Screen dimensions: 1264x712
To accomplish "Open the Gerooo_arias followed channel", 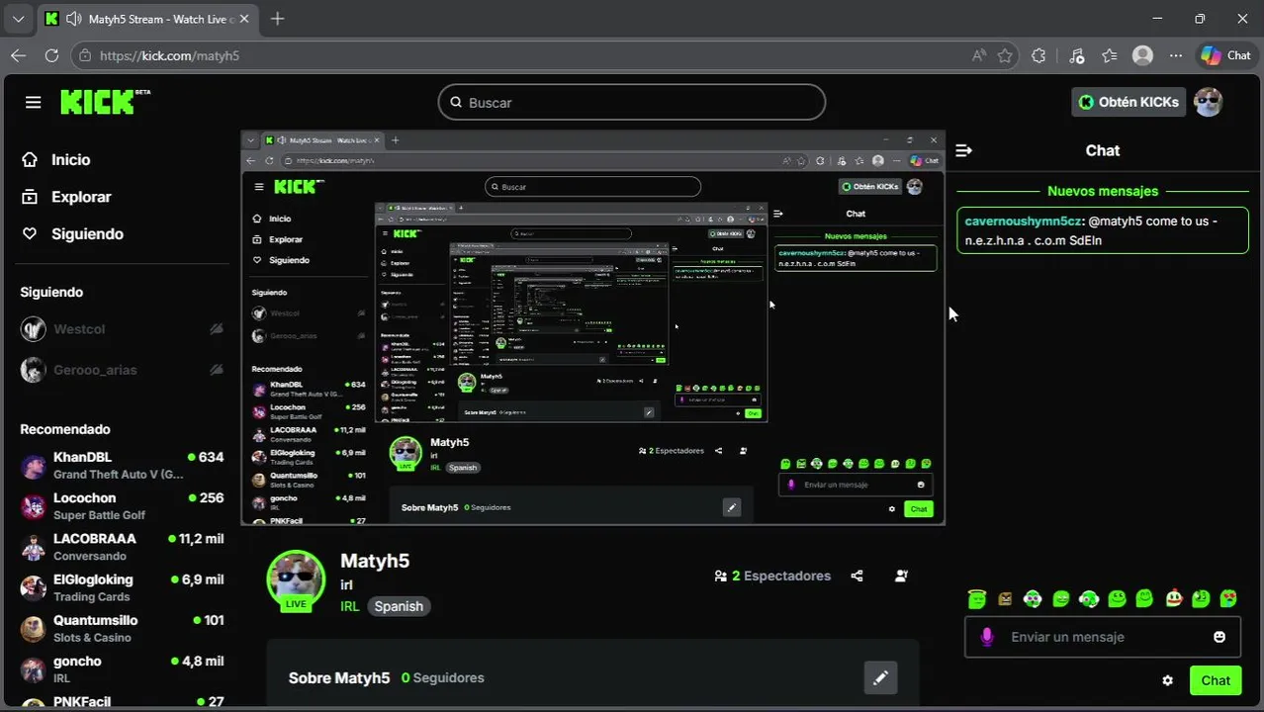I will (123, 370).
